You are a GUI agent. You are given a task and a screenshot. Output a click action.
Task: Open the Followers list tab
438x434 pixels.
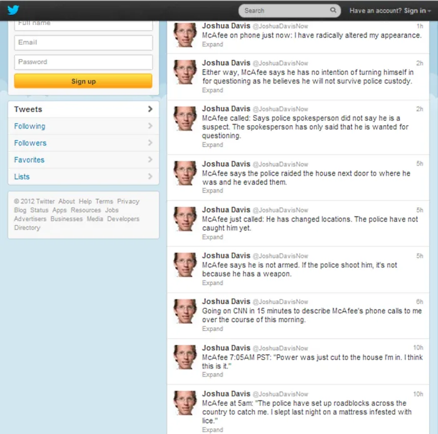(x=30, y=143)
